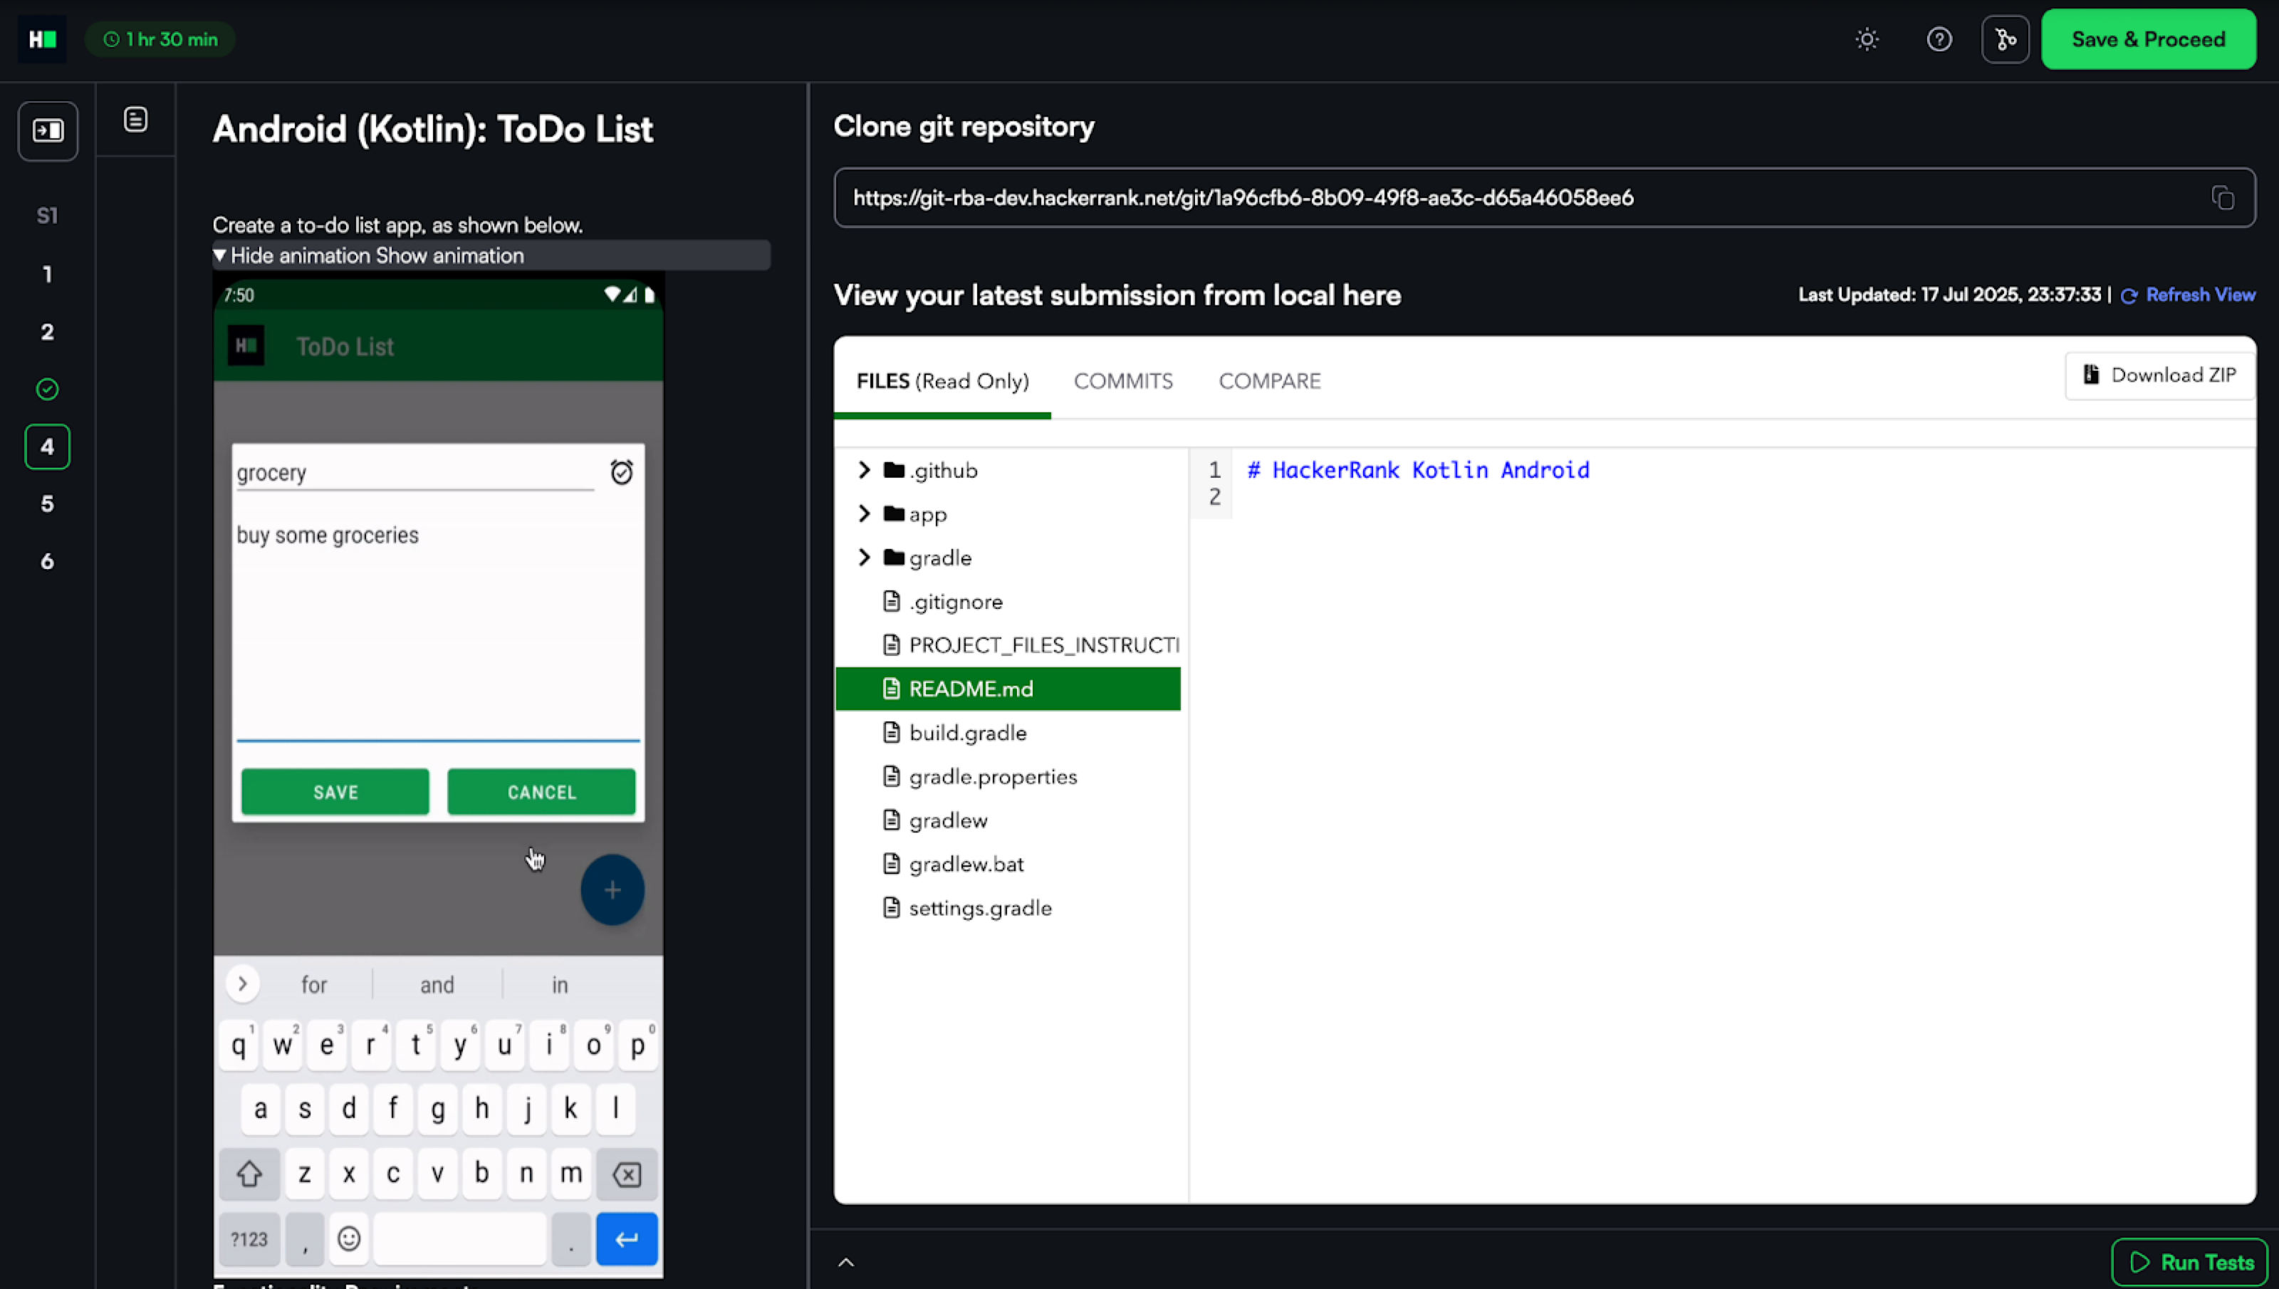Click the gradlew file icon
This screenshot has width=2279, height=1289.
pos(891,820)
